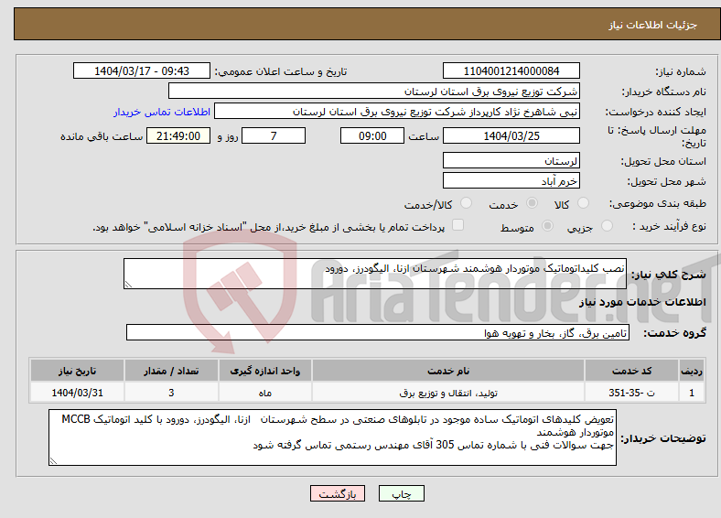Click the remaining days field 7
Screen dimensions: 721x518
pyautogui.click(x=274, y=135)
